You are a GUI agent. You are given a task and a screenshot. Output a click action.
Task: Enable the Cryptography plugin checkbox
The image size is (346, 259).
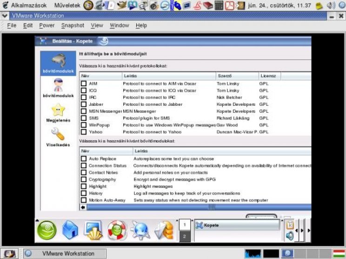[84, 180]
